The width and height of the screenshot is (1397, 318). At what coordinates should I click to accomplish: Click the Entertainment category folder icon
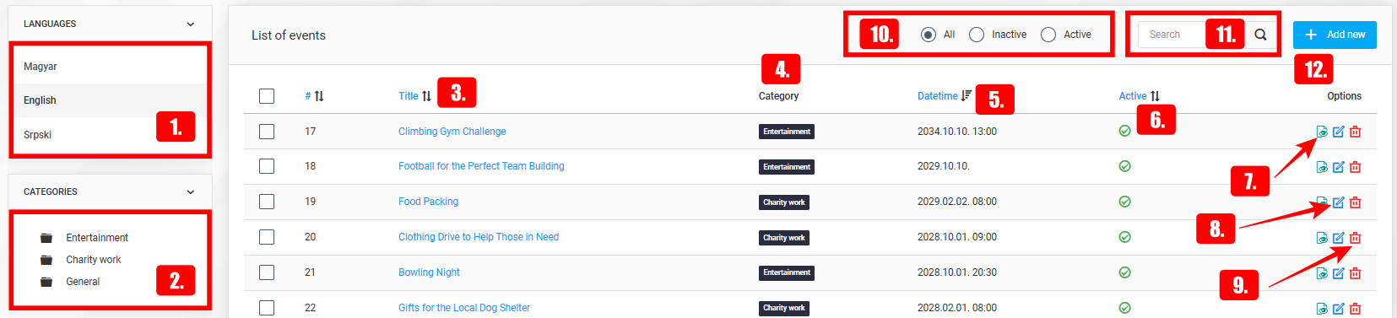pos(46,238)
